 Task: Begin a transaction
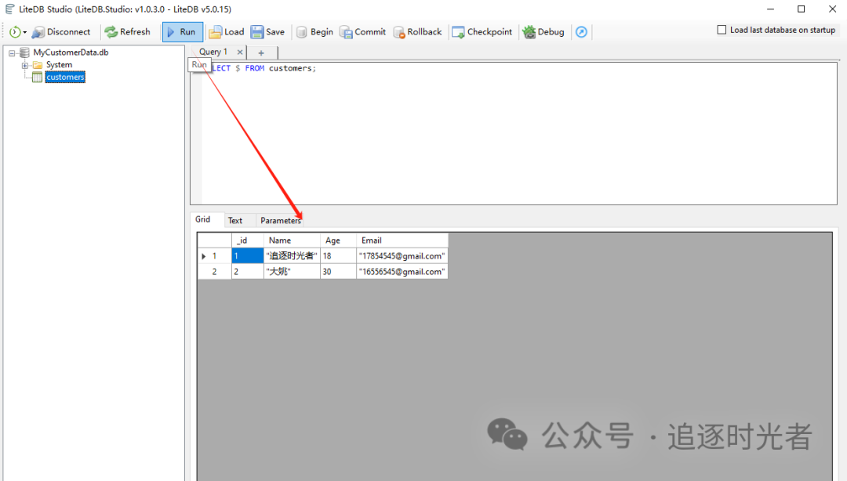coord(314,32)
